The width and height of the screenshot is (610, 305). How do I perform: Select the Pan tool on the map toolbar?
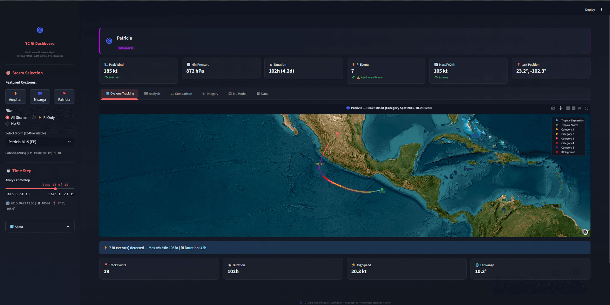560,108
